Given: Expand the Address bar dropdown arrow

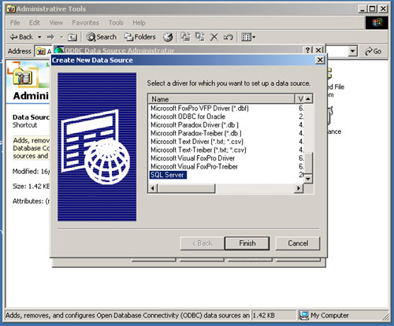Looking at the screenshot, I should [352, 51].
